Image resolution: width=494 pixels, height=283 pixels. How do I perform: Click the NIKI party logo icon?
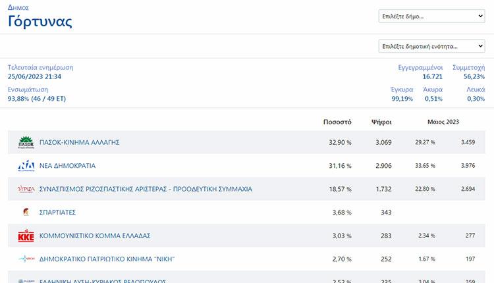pos(26,259)
